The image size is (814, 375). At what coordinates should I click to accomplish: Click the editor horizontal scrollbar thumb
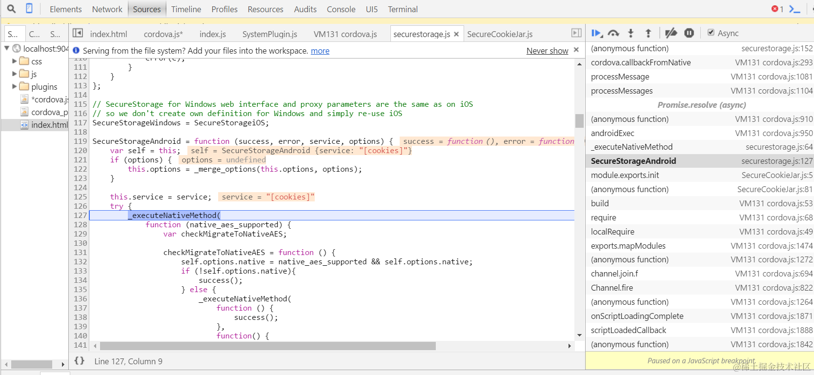pos(267,346)
